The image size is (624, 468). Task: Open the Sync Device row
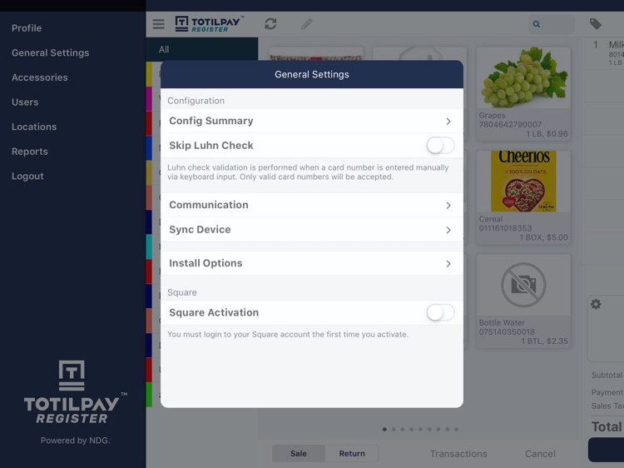312,230
